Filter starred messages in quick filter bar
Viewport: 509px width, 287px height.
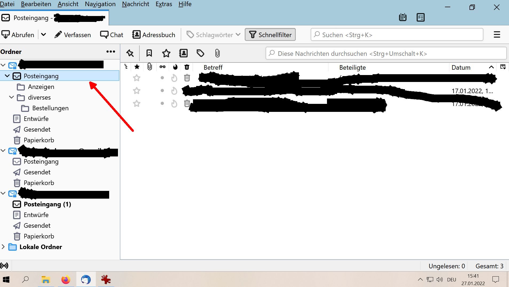166,53
